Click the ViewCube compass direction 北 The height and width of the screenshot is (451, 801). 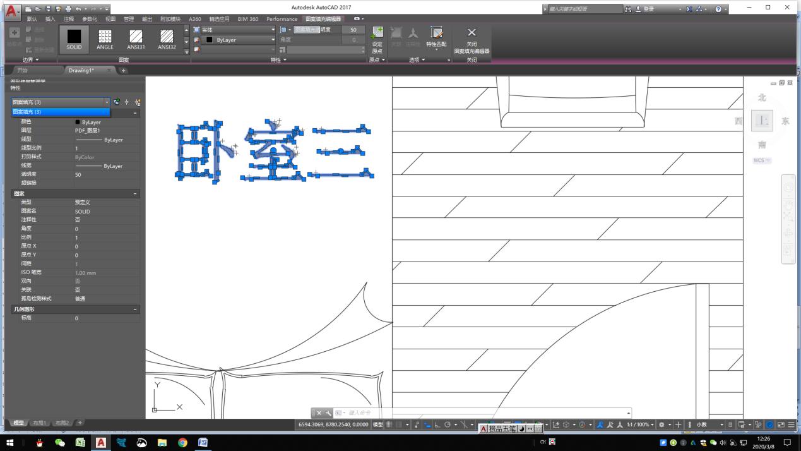pyautogui.click(x=761, y=97)
